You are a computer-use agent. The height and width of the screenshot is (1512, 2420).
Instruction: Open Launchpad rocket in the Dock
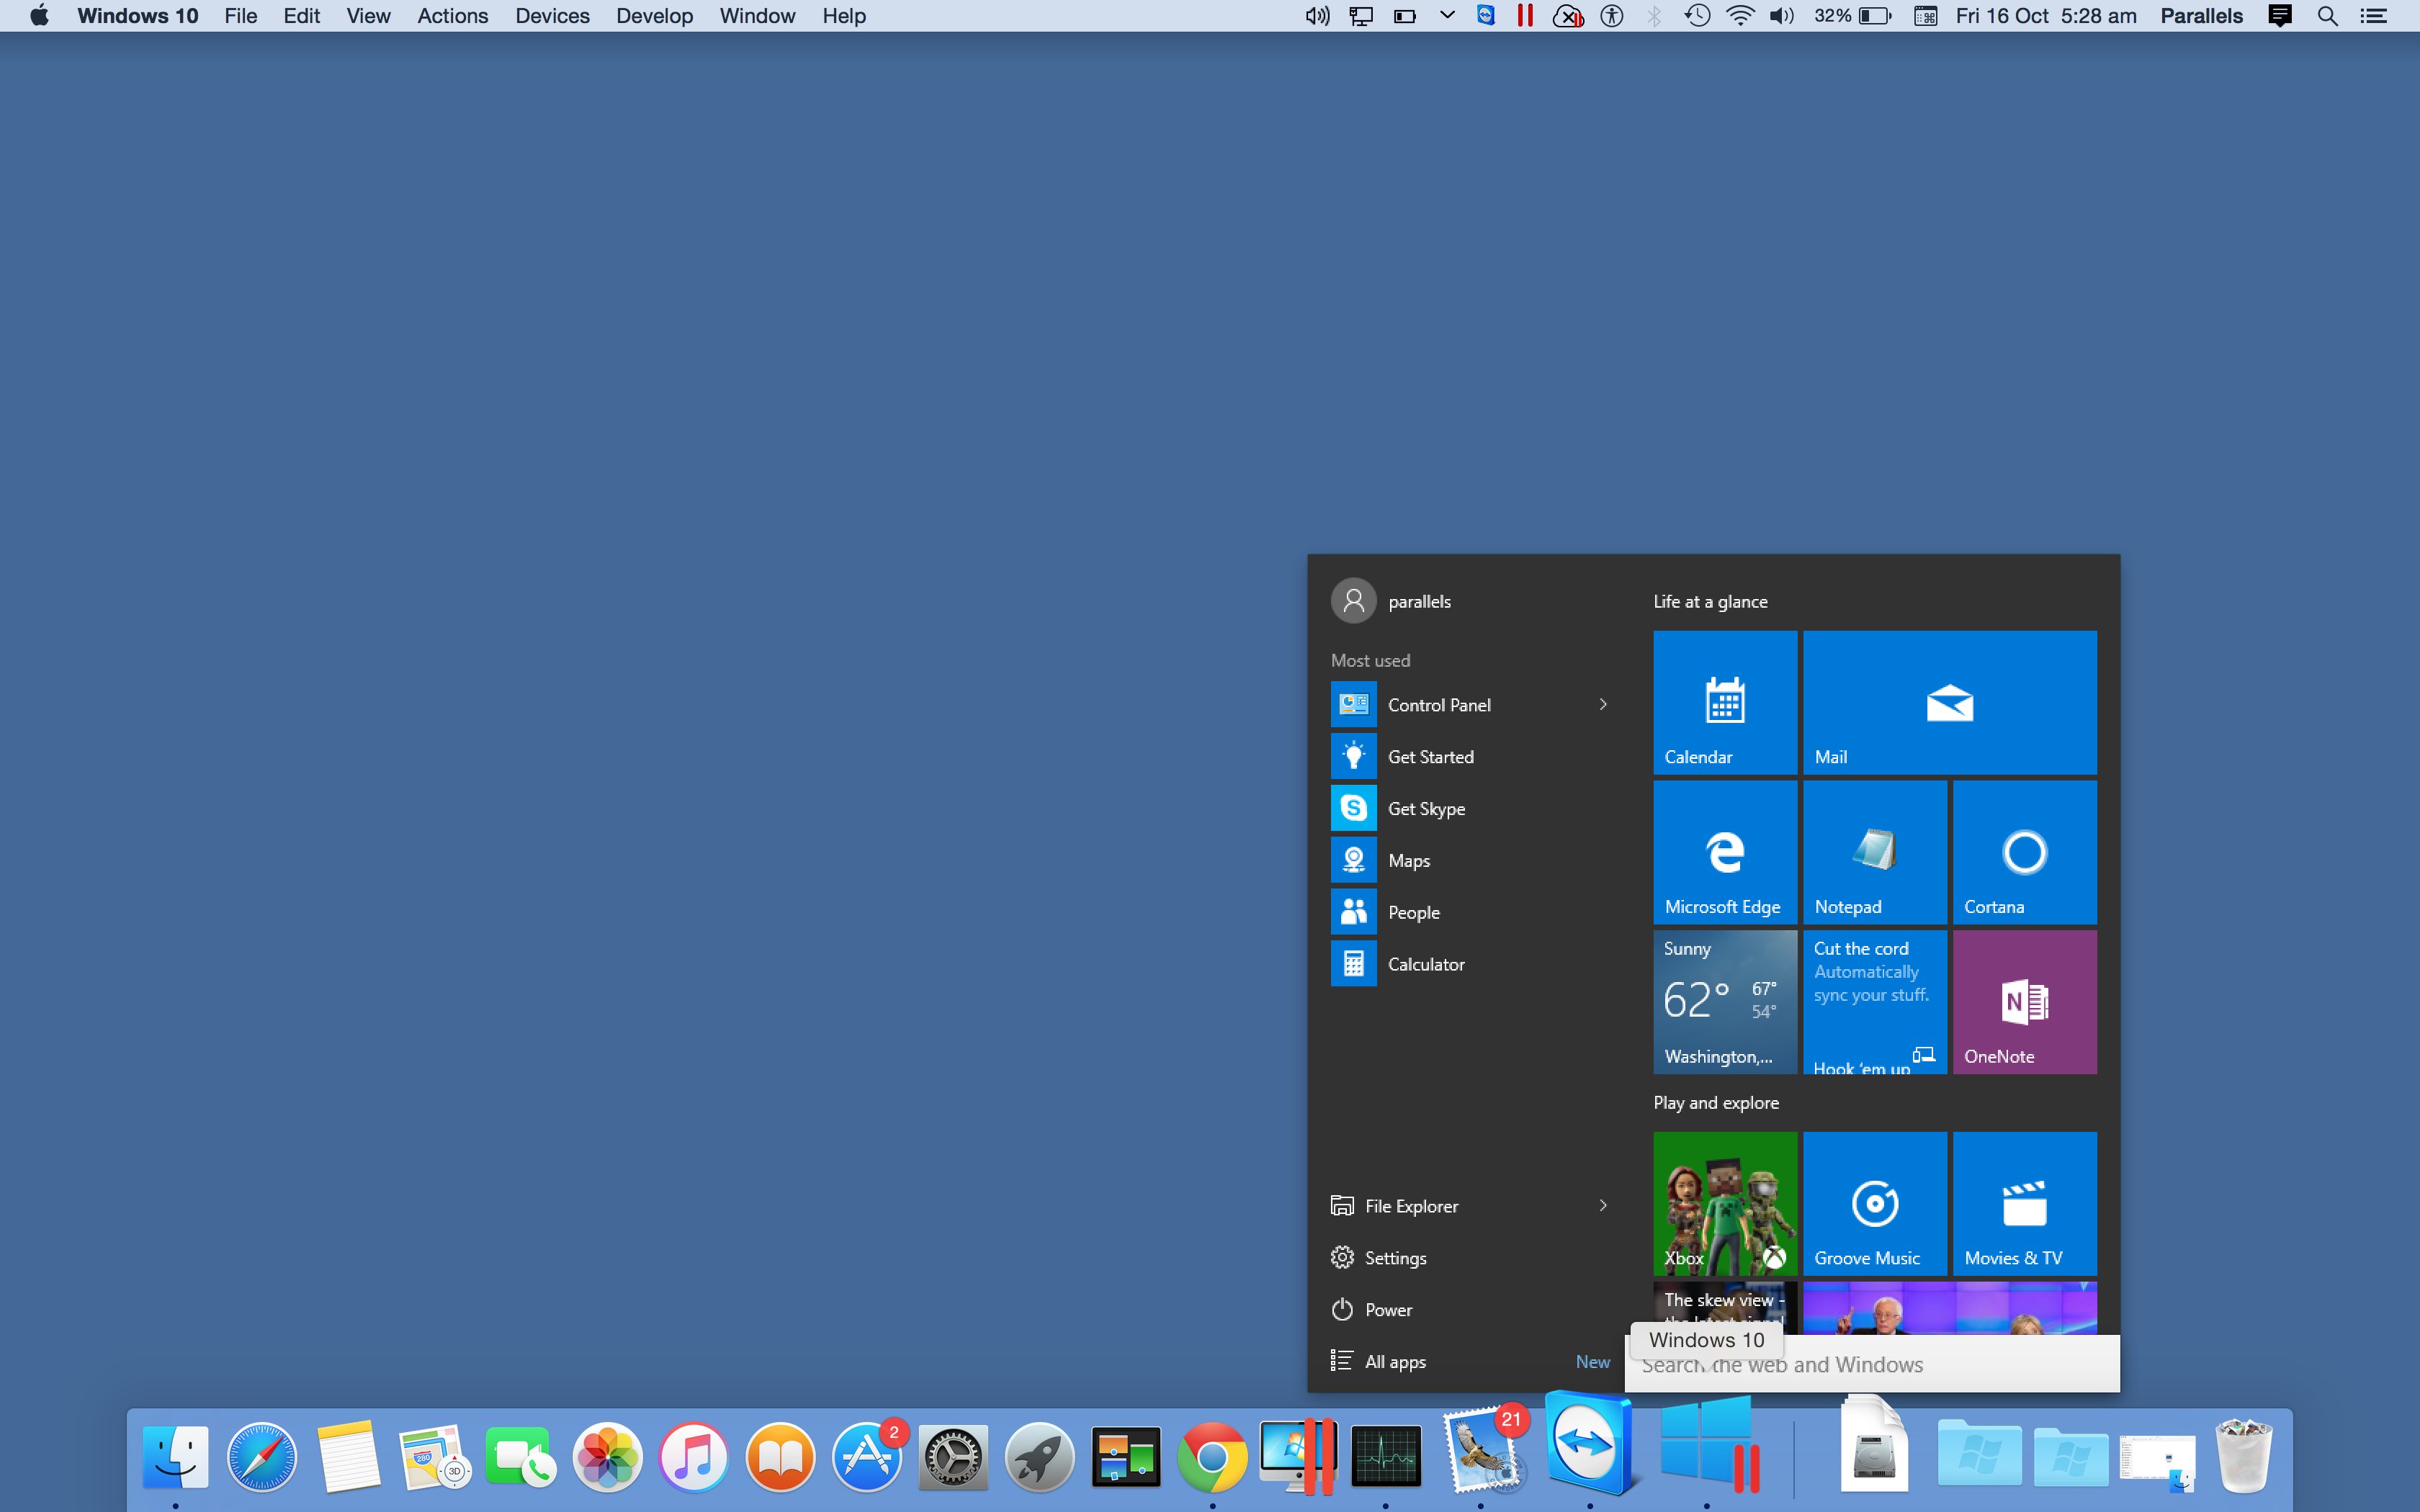(1039, 1456)
